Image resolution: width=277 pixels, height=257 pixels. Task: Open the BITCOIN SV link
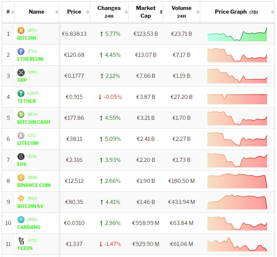30,206
